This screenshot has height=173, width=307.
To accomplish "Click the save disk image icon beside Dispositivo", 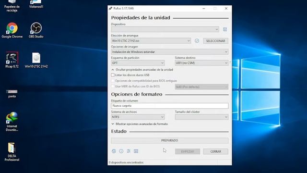I will [x=225, y=29].
